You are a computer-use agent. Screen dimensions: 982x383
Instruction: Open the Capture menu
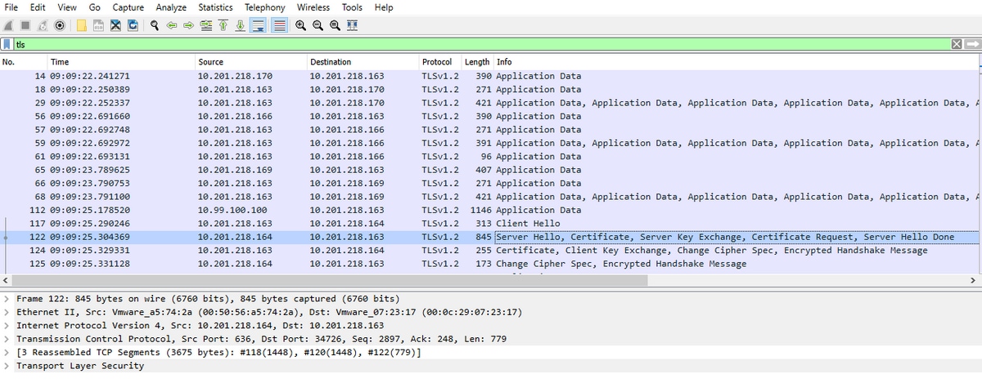[128, 7]
